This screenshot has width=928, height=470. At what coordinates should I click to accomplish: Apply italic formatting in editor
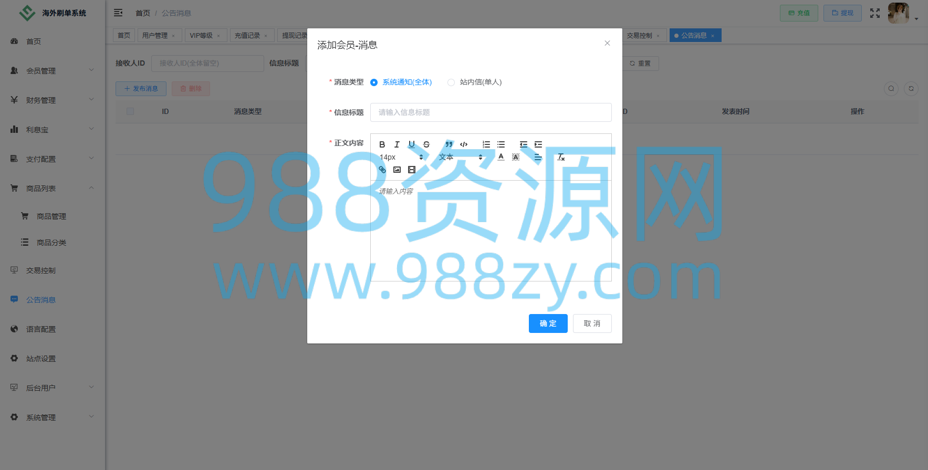pos(397,144)
